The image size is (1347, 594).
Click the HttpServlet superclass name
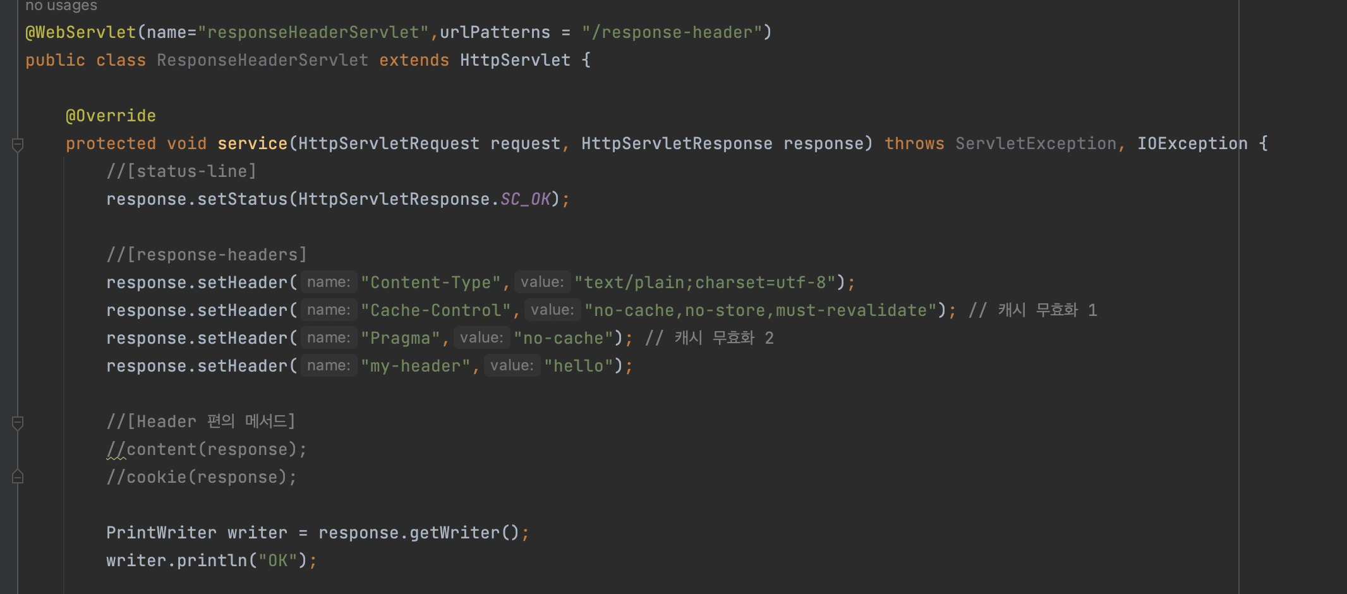[x=515, y=60]
